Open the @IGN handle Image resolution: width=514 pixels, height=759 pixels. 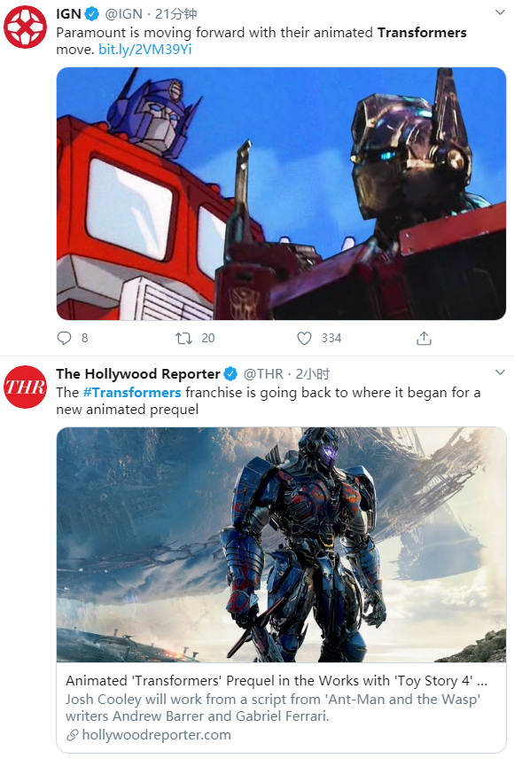[124, 14]
